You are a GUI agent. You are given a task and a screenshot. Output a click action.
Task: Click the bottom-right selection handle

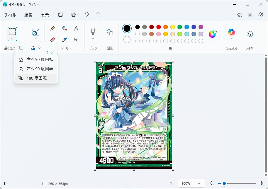pyautogui.click(x=173, y=170)
